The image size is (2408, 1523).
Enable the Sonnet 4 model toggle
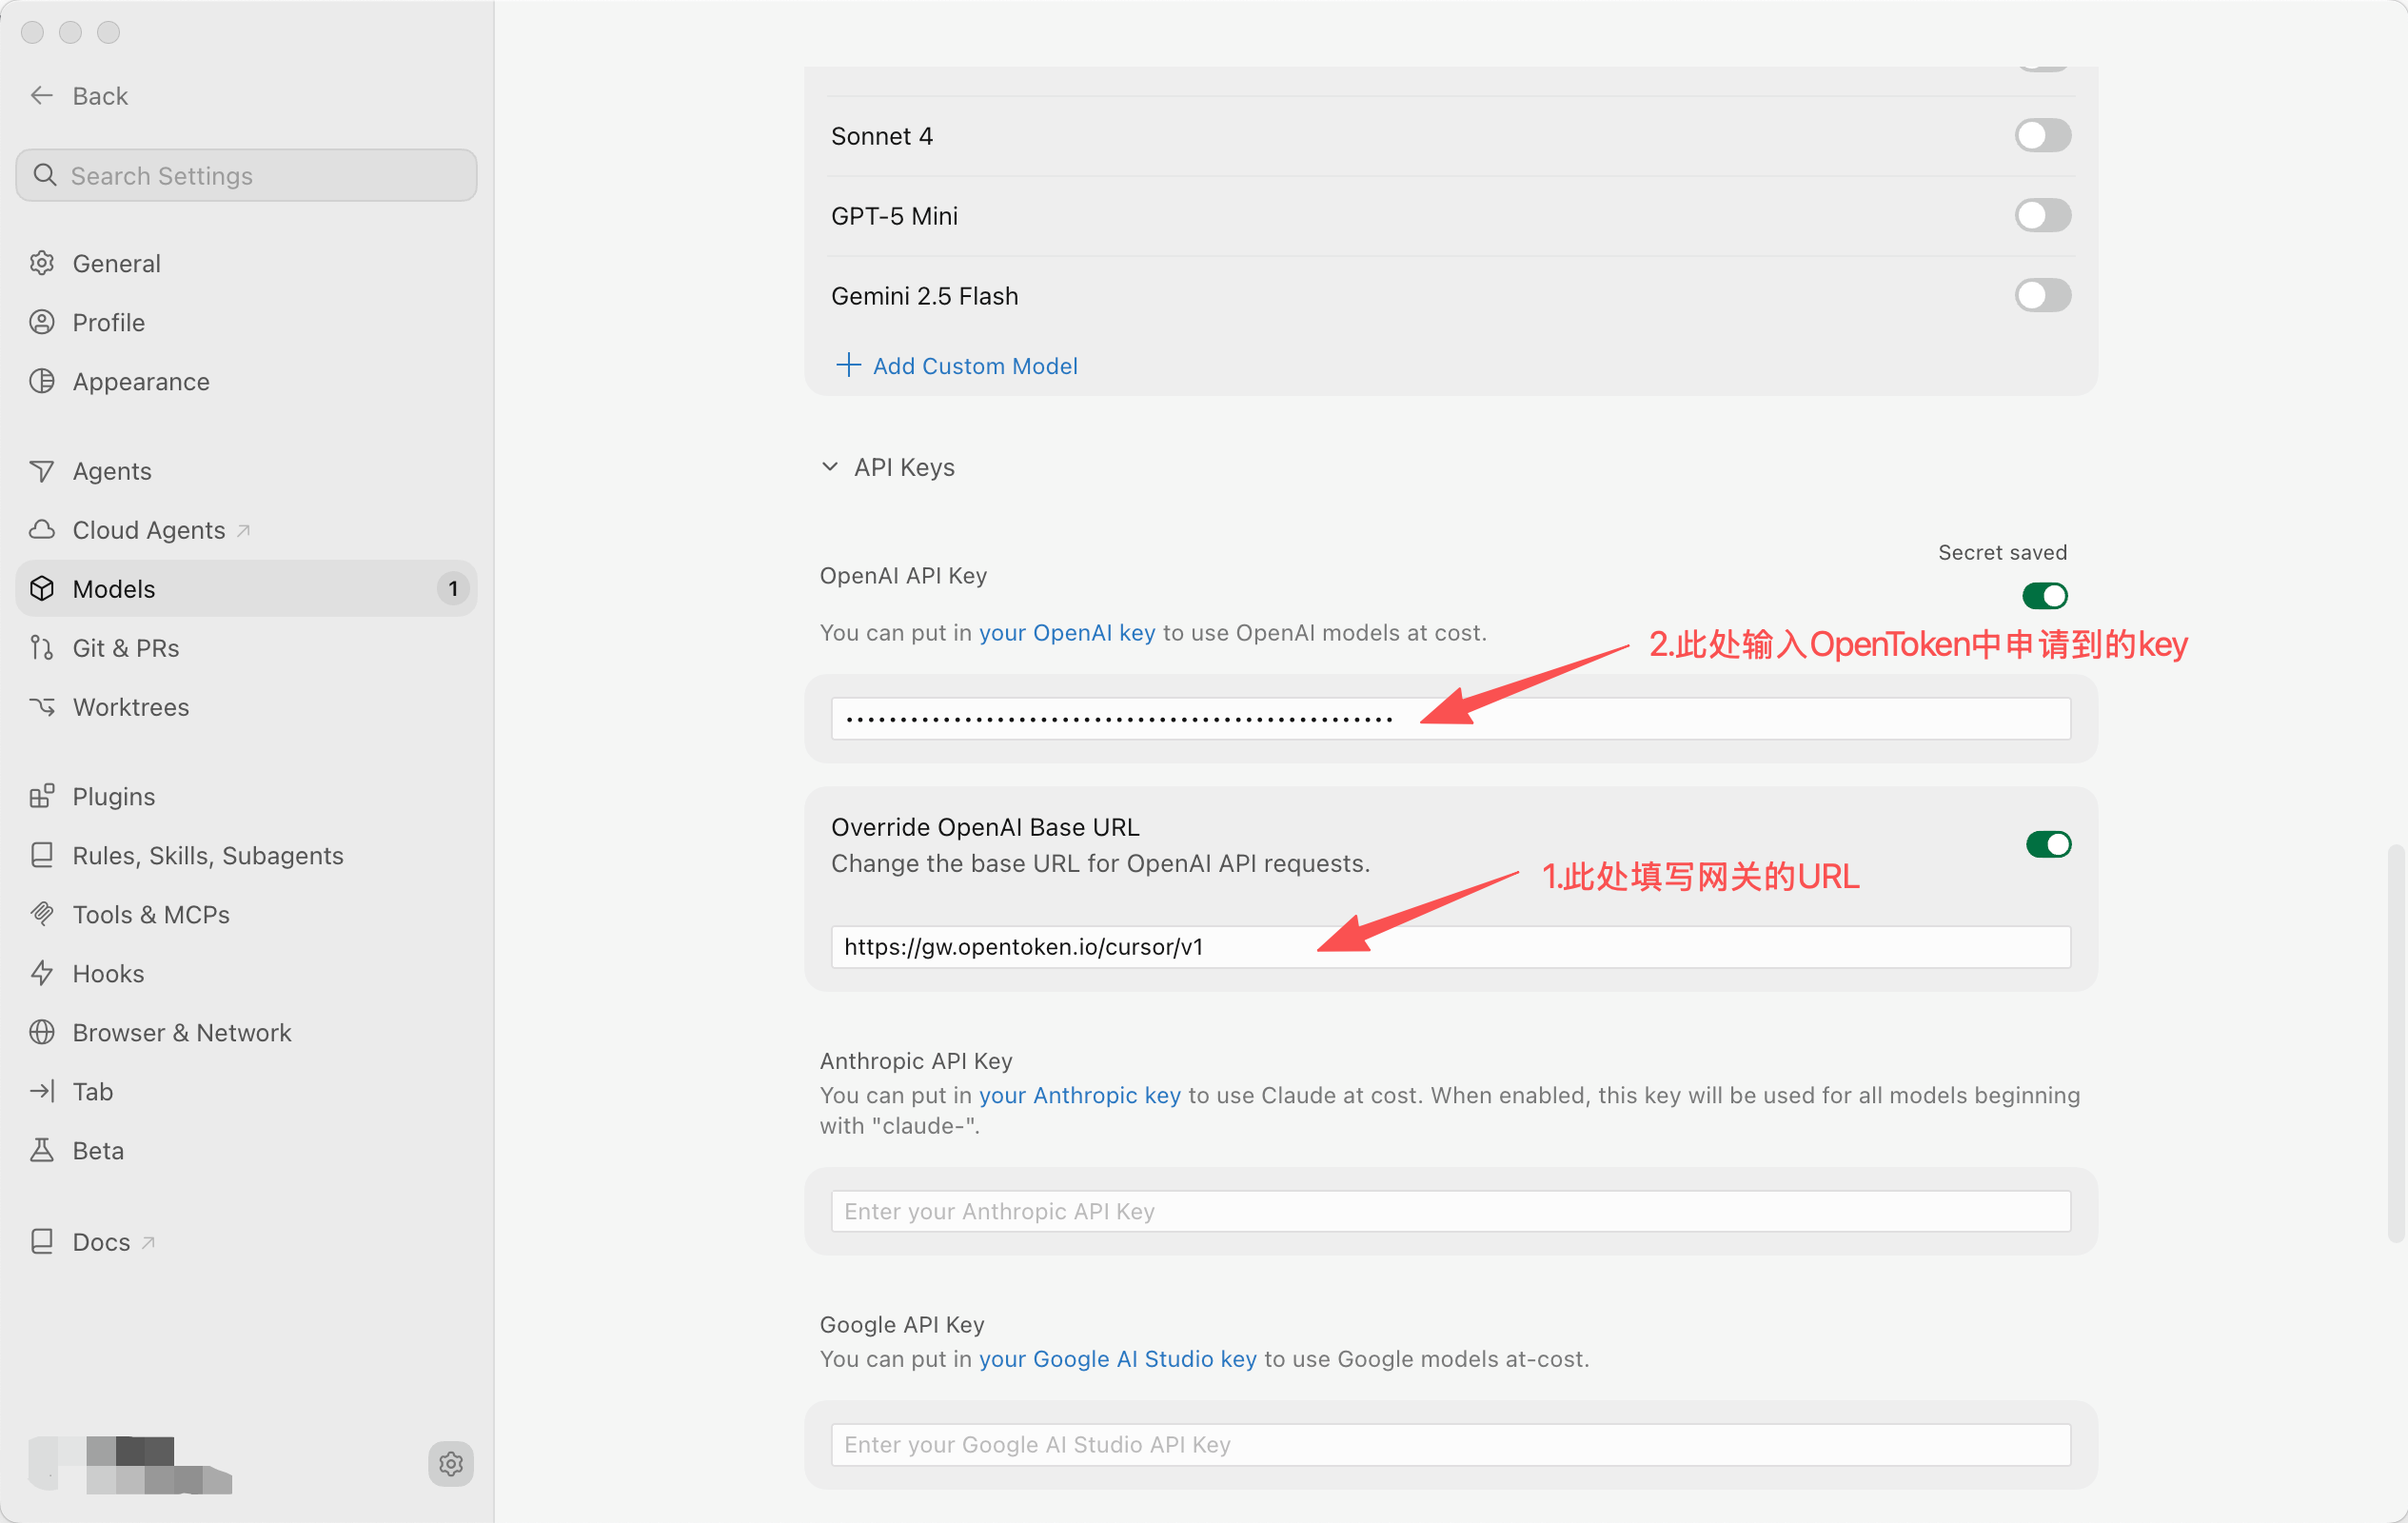tap(2042, 135)
